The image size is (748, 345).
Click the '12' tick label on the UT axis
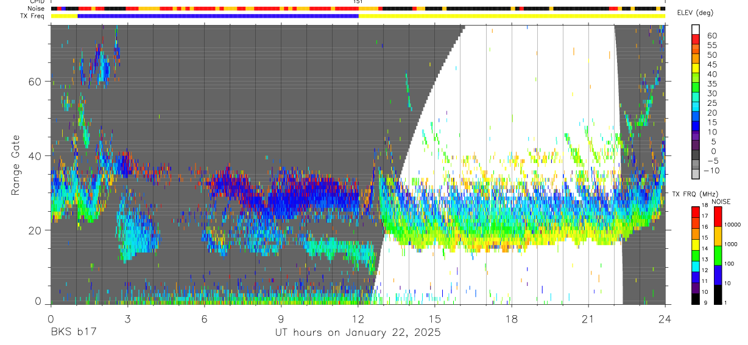click(358, 318)
